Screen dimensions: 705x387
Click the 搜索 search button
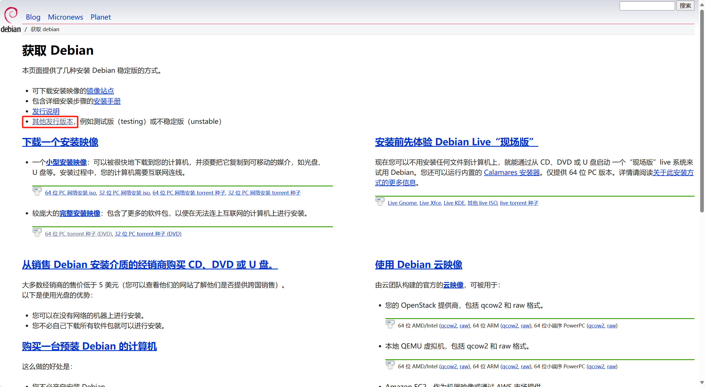[685, 6]
